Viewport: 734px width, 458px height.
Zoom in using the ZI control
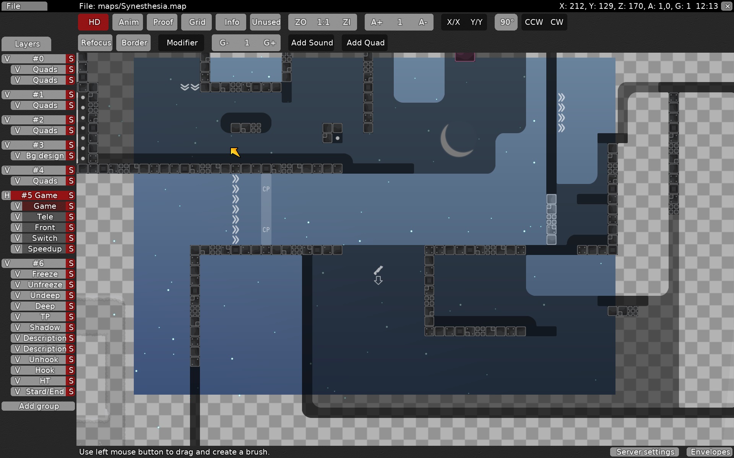point(347,22)
